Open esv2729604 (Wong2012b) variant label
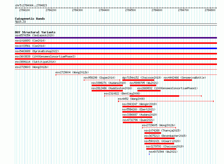The width and height of the screenshot is (224, 164). [72, 72]
